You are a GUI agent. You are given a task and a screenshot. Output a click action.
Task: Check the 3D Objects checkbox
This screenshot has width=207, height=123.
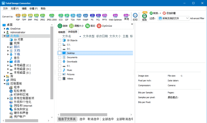pos(60,40)
